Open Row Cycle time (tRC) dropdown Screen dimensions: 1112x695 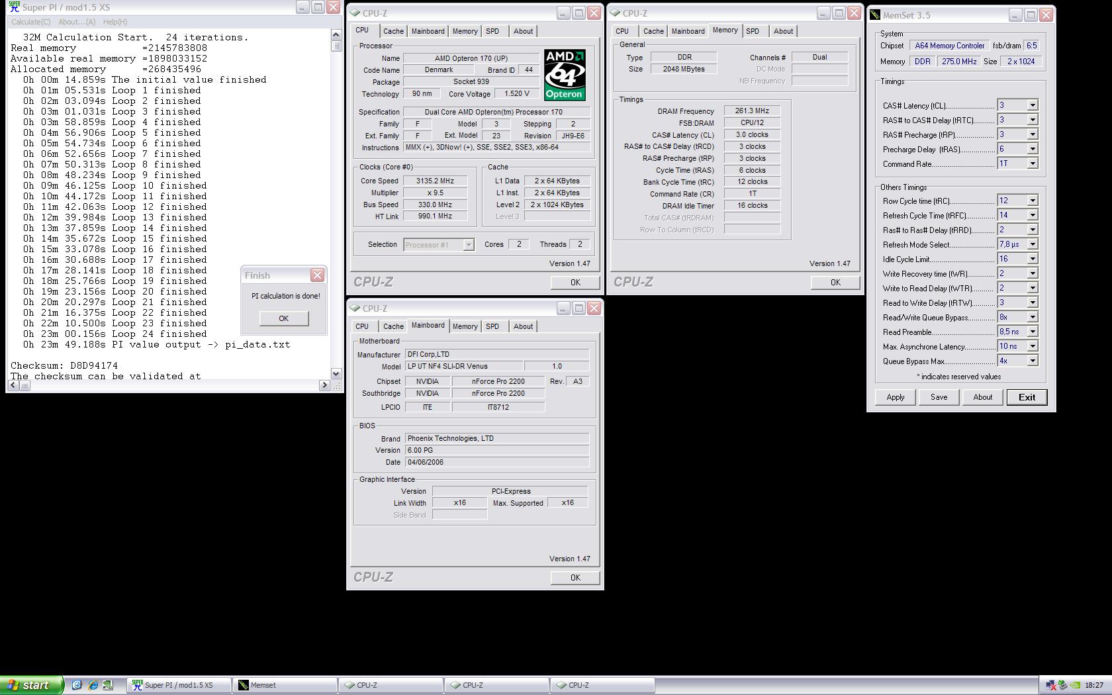1032,201
